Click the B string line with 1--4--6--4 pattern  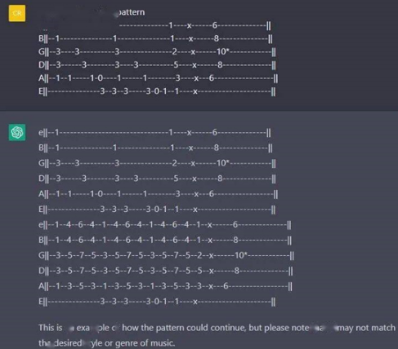coord(165,241)
